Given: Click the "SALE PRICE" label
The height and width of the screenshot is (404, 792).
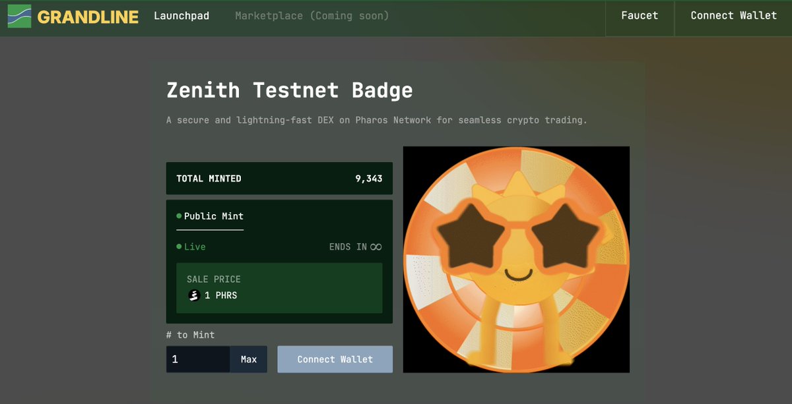Looking at the screenshot, I should point(214,279).
